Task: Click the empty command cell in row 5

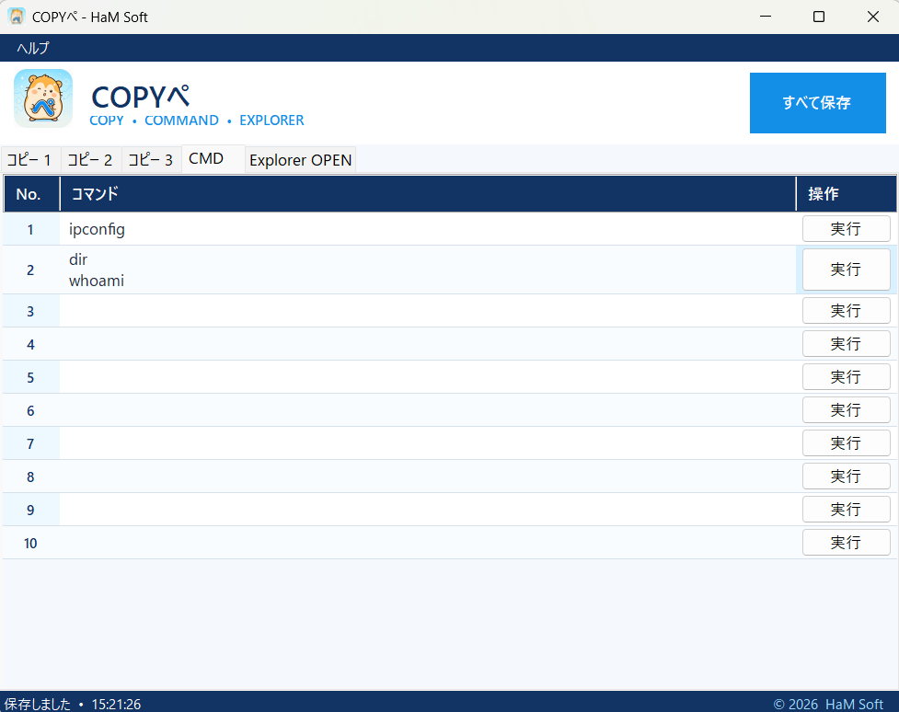Action: [x=428, y=377]
